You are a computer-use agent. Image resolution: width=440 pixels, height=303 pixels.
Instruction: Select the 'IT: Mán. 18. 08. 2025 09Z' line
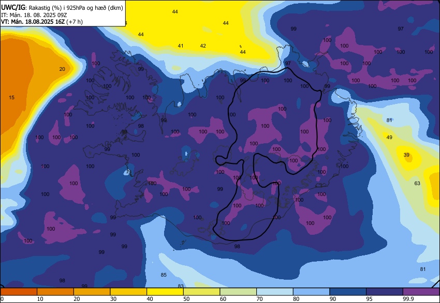(x=34, y=15)
